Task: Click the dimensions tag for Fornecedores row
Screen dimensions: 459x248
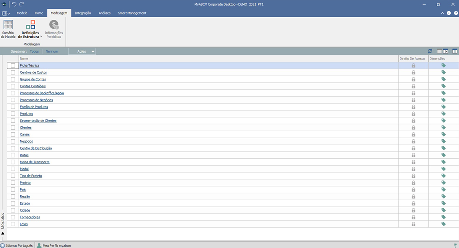Action: pyautogui.click(x=444, y=217)
